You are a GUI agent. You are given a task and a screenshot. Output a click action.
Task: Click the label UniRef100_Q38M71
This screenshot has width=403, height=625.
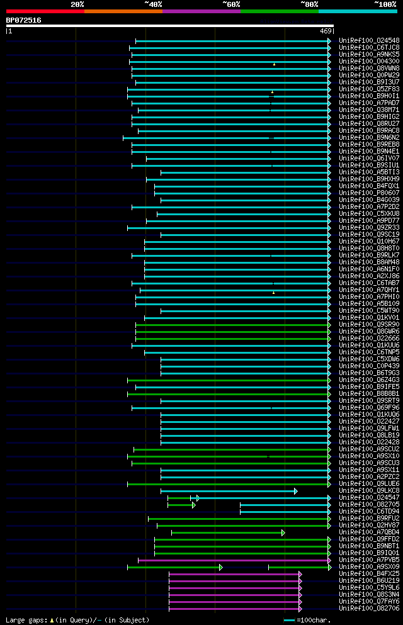pyautogui.click(x=369, y=110)
